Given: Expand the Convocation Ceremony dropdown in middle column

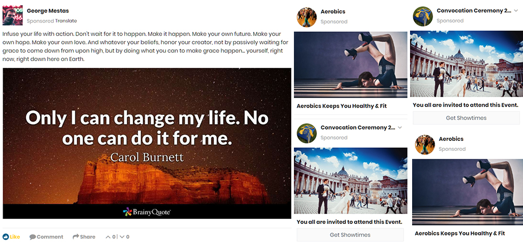Looking at the screenshot, I should tap(400, 127).
